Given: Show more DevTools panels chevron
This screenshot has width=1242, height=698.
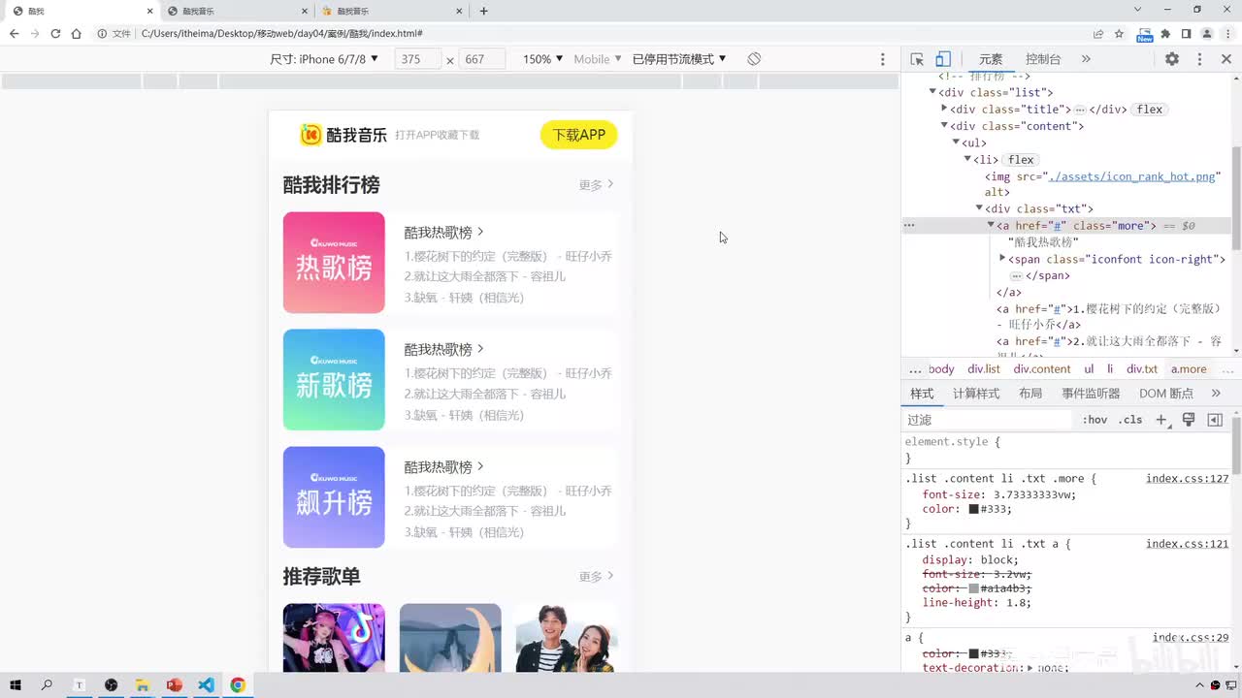Looking at the screenshot, I should pos(1086,59).
